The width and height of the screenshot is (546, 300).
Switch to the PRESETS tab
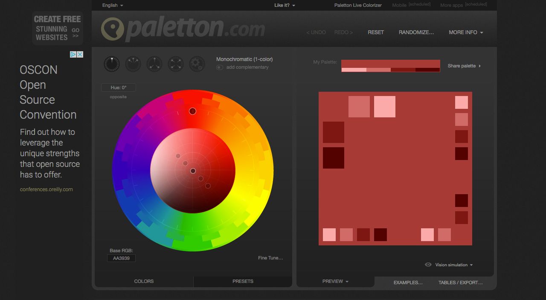coord(243,281)
